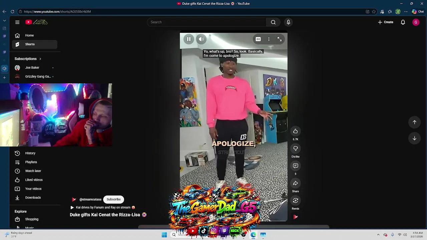Open Downloads in sidebar

[35, 198]
